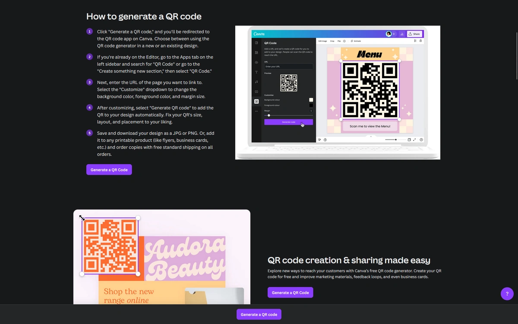
Task: Click the plus icon next to the avatar
Action: point(394,34)
